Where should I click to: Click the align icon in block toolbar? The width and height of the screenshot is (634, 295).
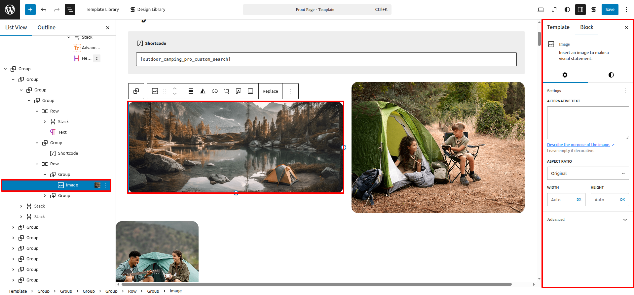click(191, 91)
